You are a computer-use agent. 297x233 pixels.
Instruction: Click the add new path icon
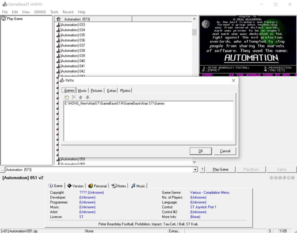[67, 97]
